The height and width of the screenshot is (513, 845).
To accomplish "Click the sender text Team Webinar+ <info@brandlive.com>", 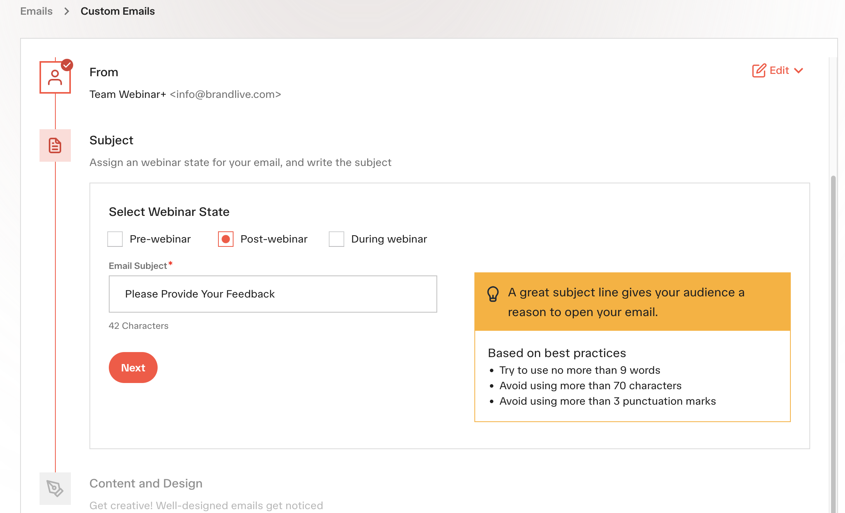I will click(x=185, y=94).
